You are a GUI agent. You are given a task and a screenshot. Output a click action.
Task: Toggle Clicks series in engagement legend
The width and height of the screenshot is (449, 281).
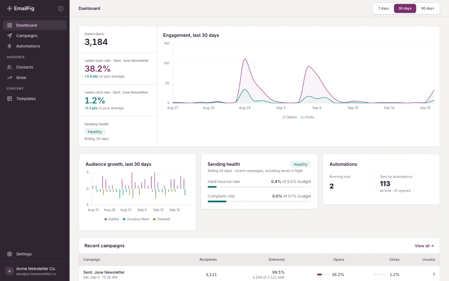pos(307,117)
